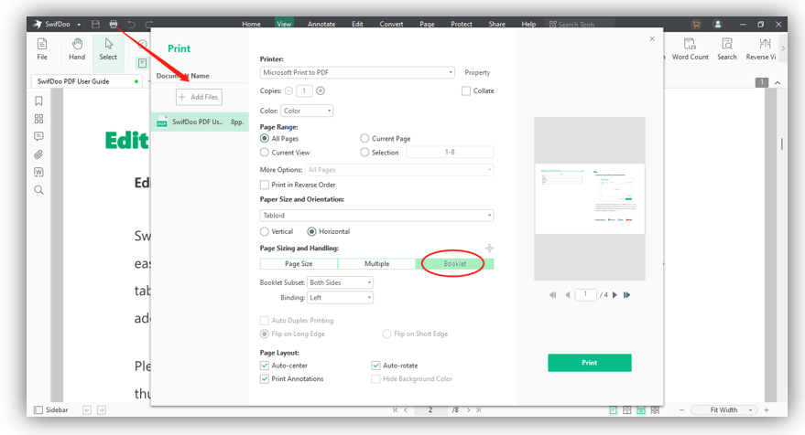
Task: Go to previous page in print preview
Action: [x=567, y=295]
